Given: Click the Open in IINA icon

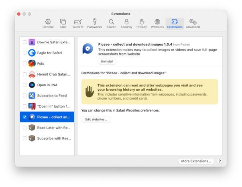Looking at the screenshot, I should [x=32, y=85].
